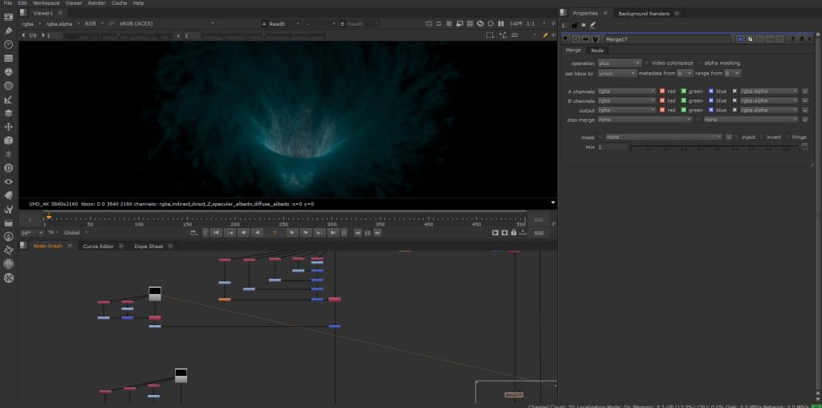822x408 pixels.
Task: Open the Channel nodes toolbar menu
Action: 8,58
